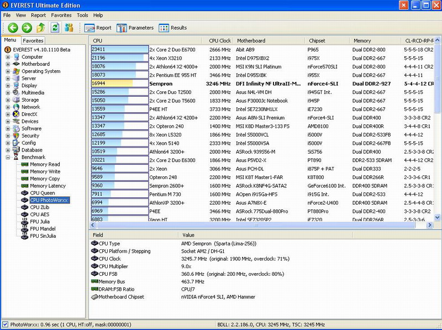Expand the Motherboard tree node

pyautogui.click(x=8, y=64)
